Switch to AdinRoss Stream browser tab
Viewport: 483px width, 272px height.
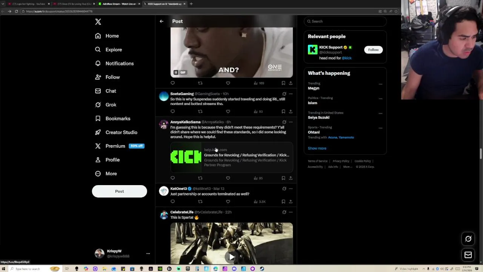pos(119,4)
